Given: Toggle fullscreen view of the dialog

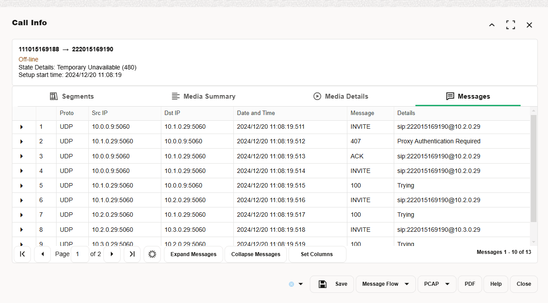Looking at the screenshot, I should pyautogui.click(x=510, y=25).
